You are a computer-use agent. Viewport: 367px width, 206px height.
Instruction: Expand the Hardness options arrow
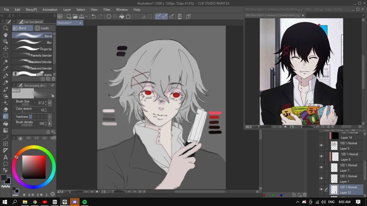pos(49,117)
